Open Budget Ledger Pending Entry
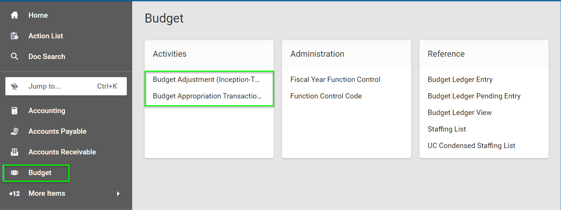This screenshot has width=561, height=210. (474, 96)
